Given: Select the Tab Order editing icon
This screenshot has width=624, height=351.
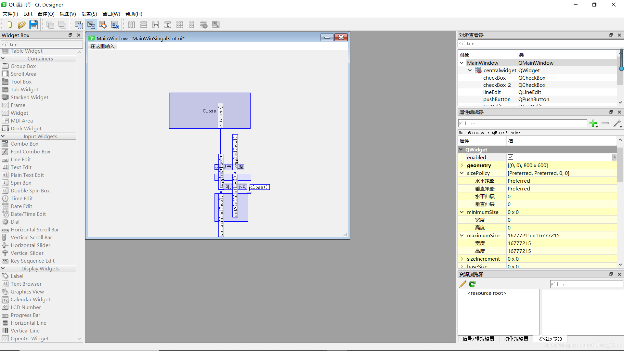Looking at the screenshot, I should tap(115, 24).
